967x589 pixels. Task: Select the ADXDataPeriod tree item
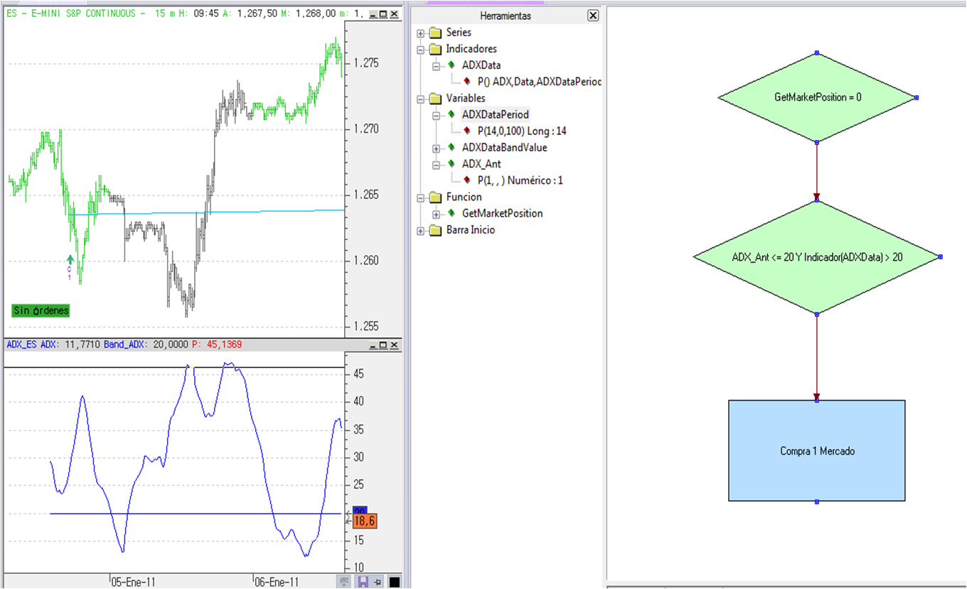pos(496,114)
